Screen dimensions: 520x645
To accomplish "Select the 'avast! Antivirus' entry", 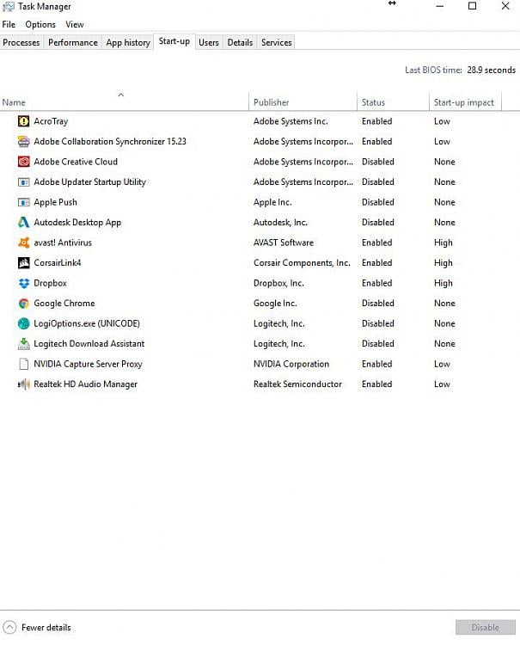I will 63,243.
